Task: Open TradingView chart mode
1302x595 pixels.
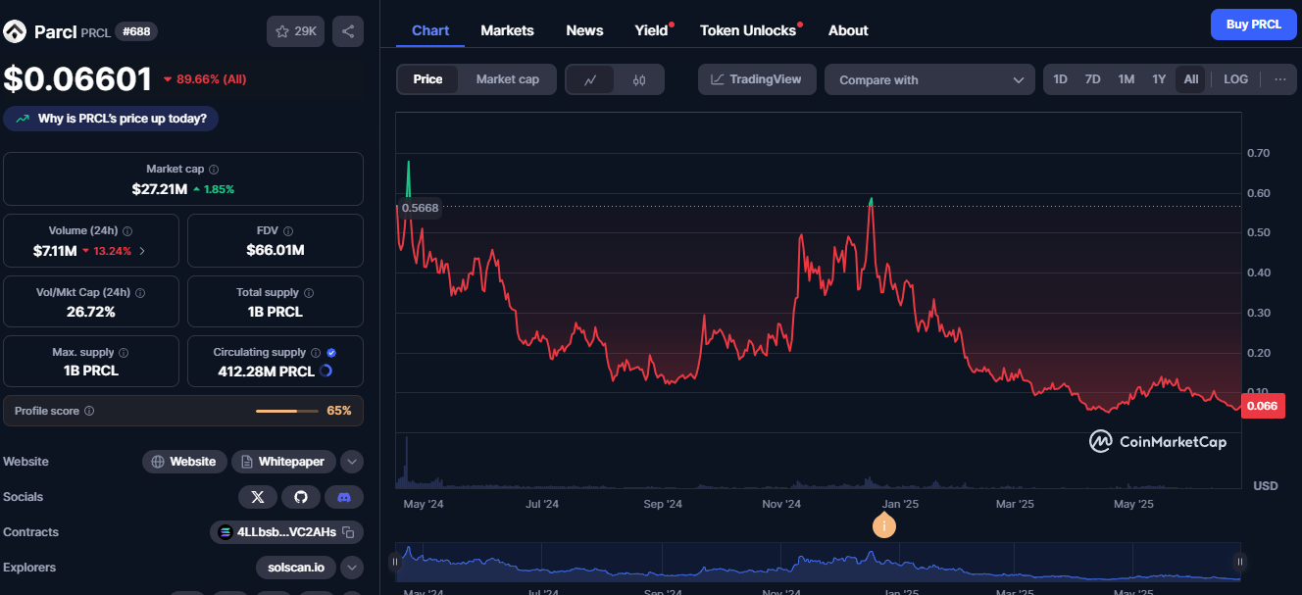Action: coord(757,79)
